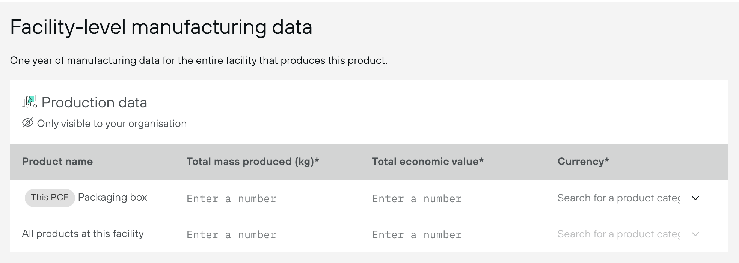
Task: Click the Currency column header
Action: [583, 162]
